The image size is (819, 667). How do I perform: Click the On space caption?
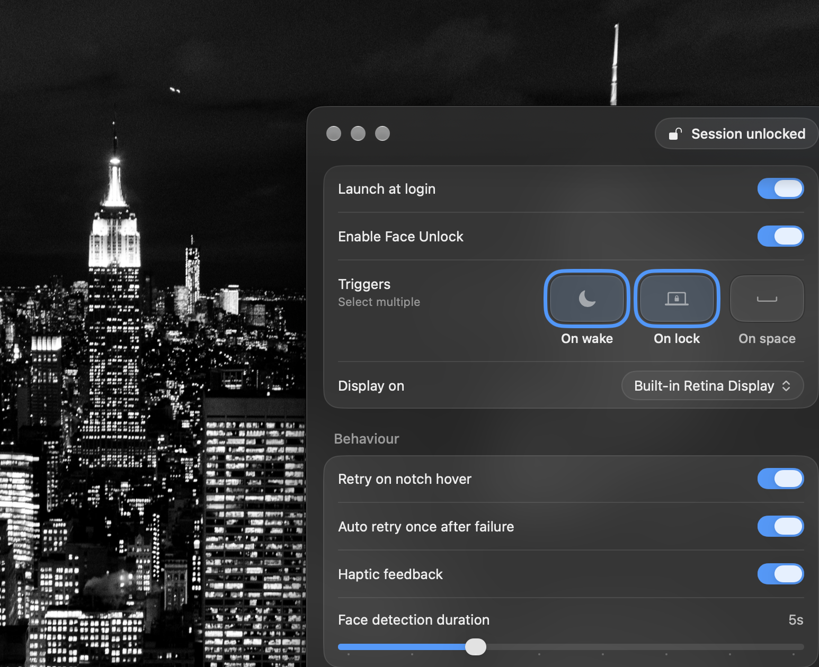coord(767,339)
